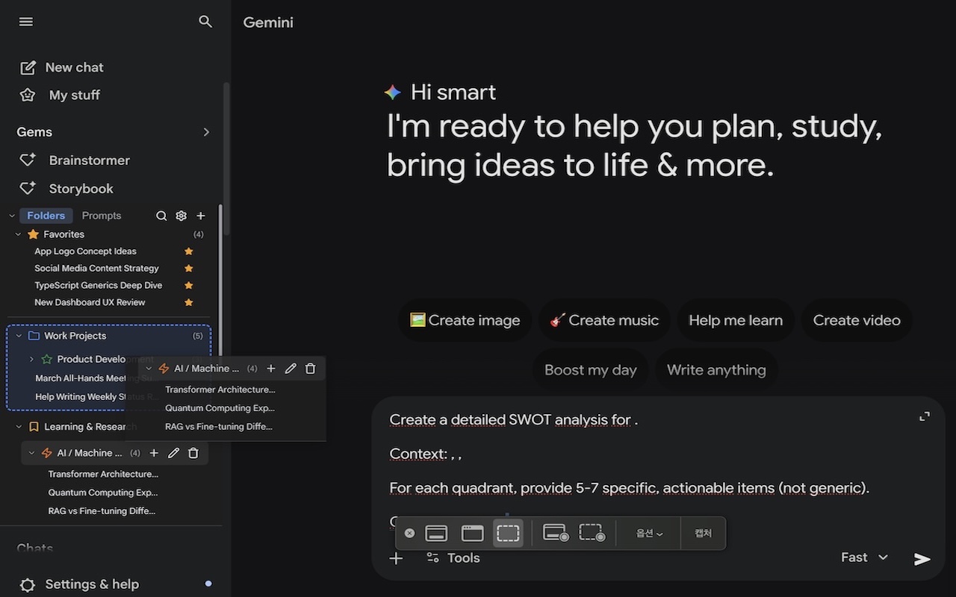Click the Gemini title at top
Viewport: 956px width, 597px height.
tap(268, 22)
